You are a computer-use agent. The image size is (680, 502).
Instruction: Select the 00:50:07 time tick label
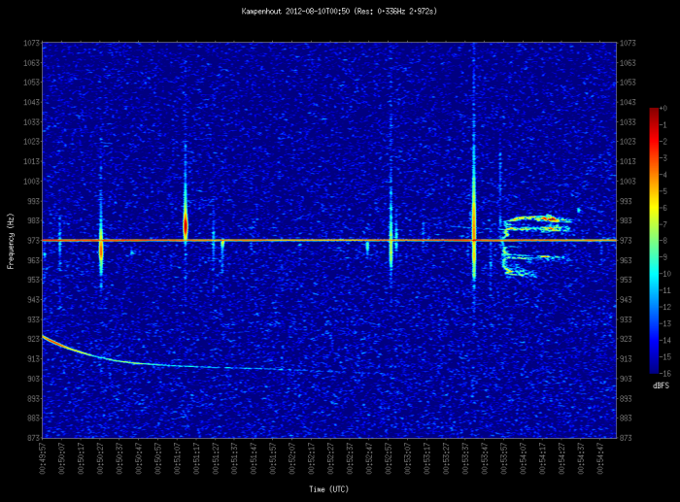tap(61, 458)
